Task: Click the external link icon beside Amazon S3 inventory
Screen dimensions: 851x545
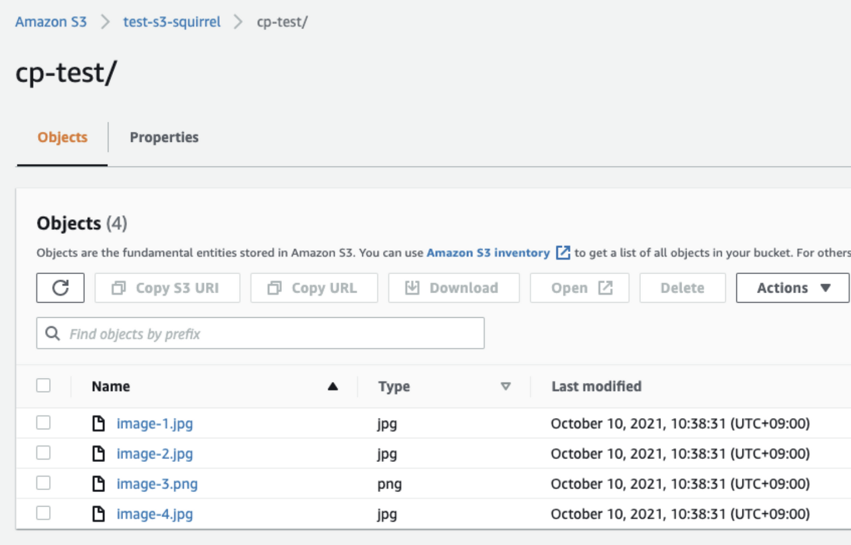Action: pyautogui.click(x=563, y=253)
